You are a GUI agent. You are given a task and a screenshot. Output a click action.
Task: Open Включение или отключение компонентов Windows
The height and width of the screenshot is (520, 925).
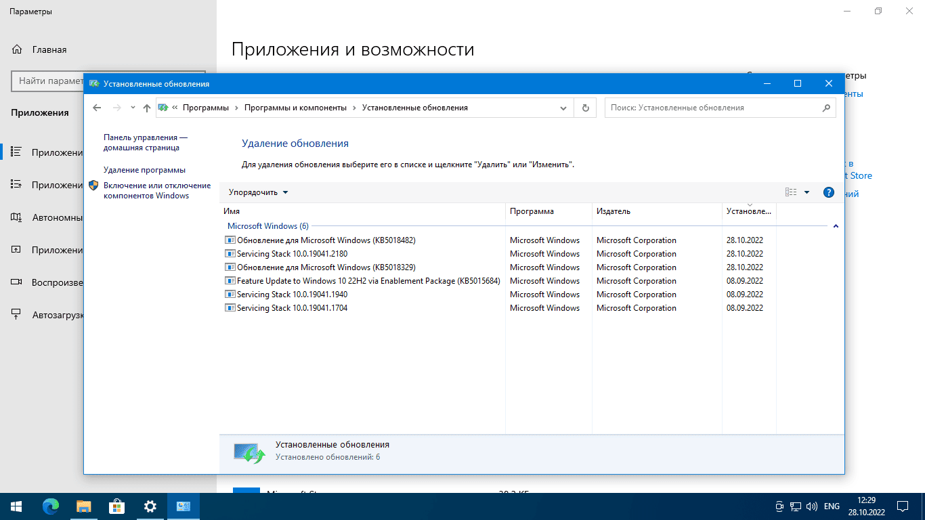click(157, 190)
